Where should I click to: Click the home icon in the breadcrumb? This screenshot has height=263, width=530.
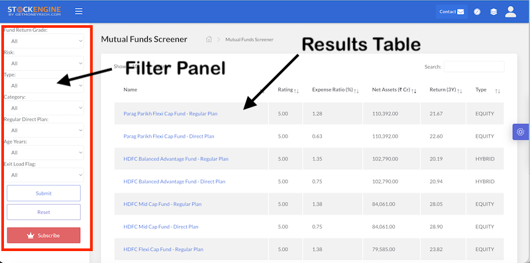(209, 40)
